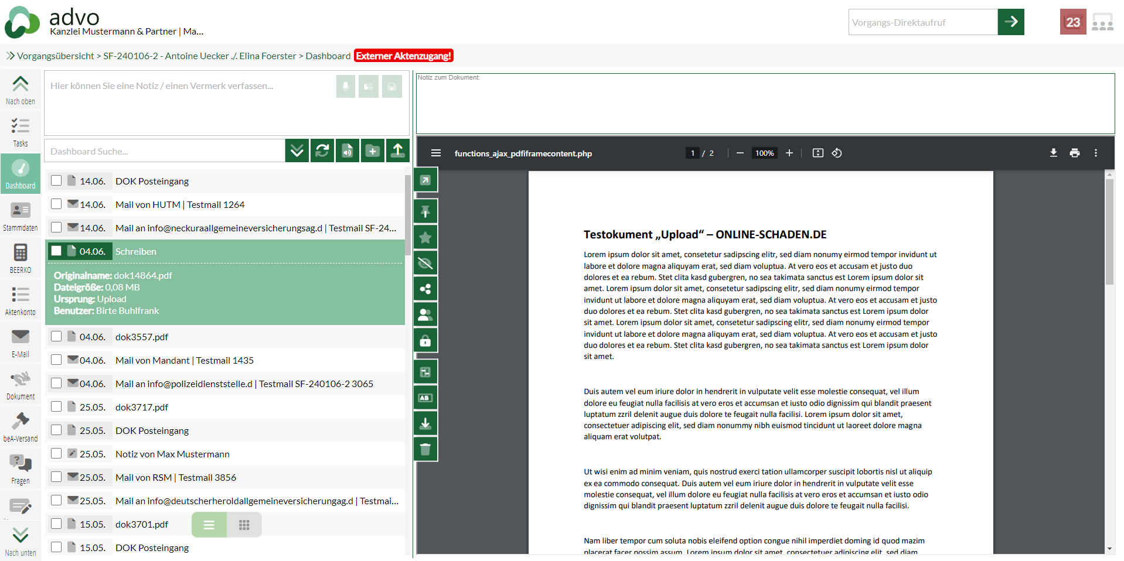Viewport: 1124px width, 561px height.
Task: Click the upload document icon
Action: (x=398, y=151)
